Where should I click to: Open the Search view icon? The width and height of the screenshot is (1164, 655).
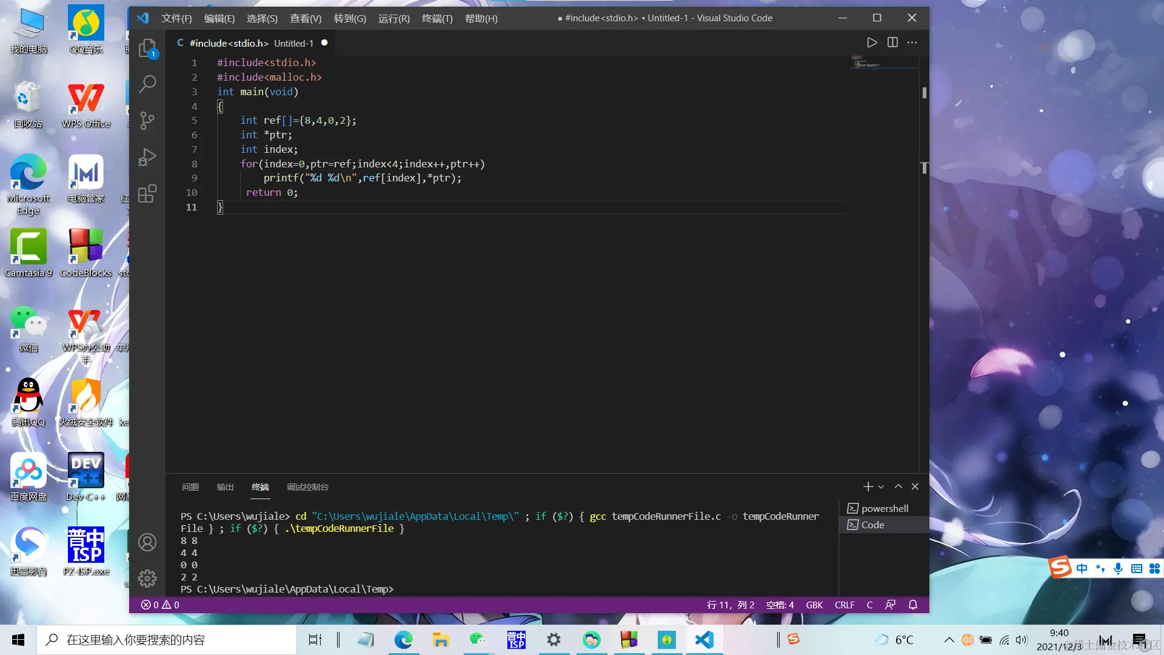147,84
